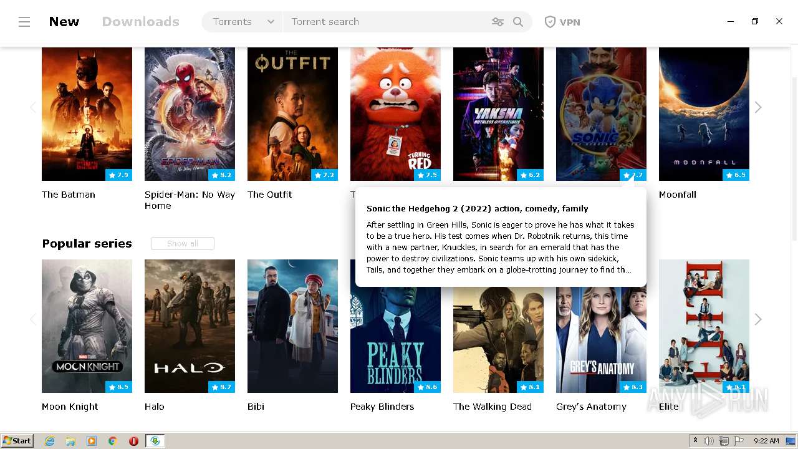Image resolution: width=798 pixels, height=449 pixels.
Task: Open The Walking Dead poster
Action: tap(498, 340)
